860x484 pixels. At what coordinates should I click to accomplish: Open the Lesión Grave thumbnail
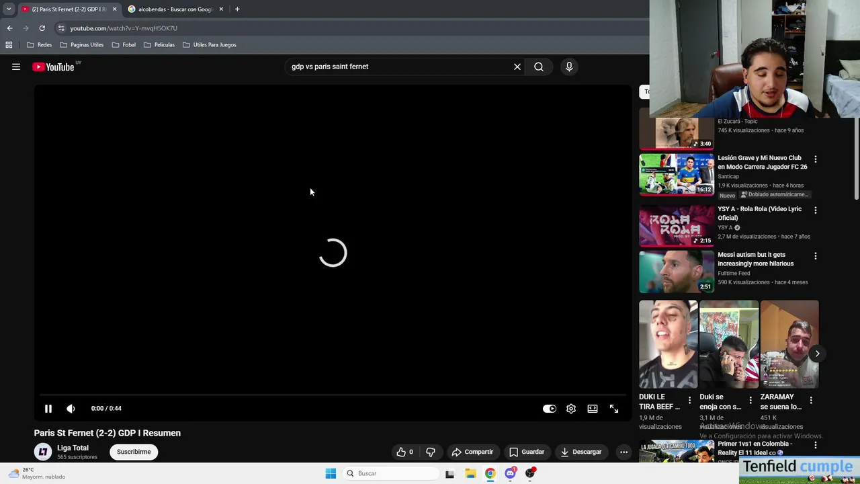coord(677,174)
